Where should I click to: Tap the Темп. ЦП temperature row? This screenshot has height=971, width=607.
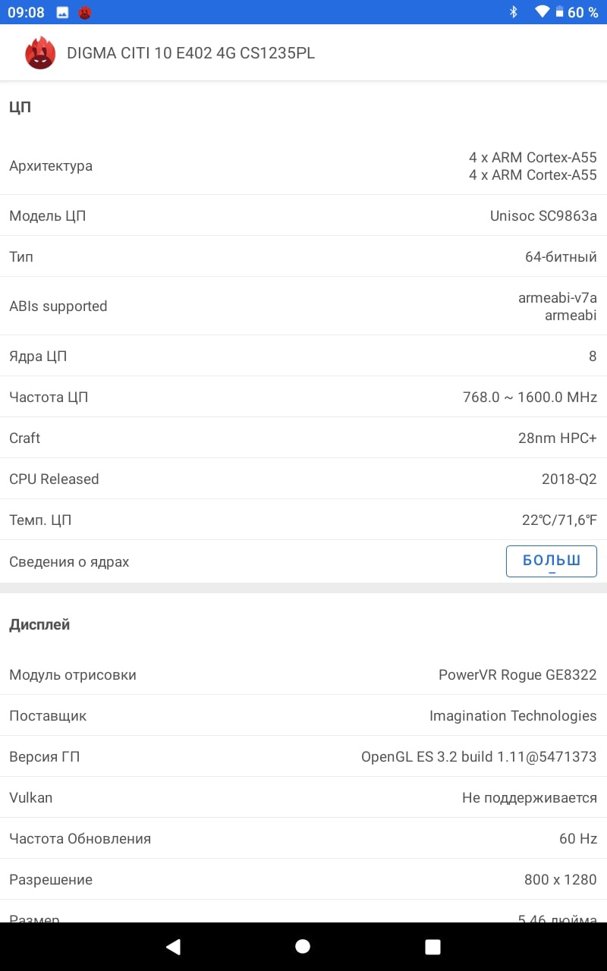303,520
